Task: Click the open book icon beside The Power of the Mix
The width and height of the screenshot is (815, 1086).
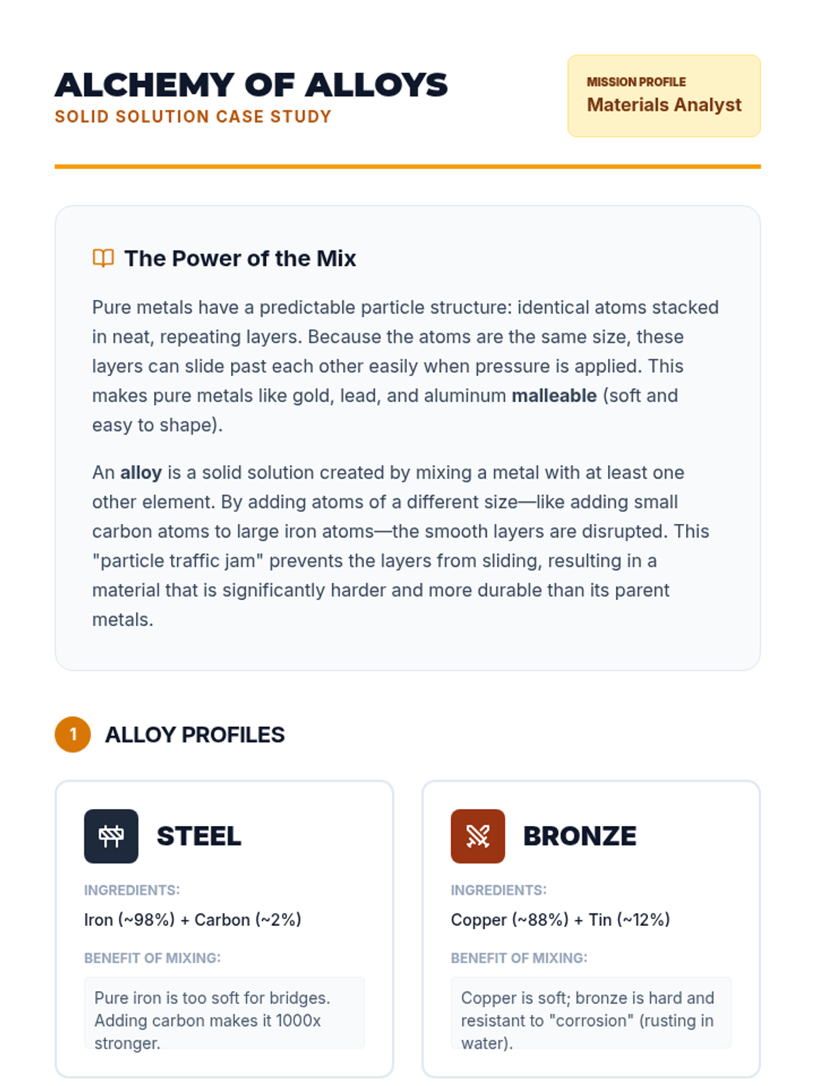Action: click(x=103, y=259)
